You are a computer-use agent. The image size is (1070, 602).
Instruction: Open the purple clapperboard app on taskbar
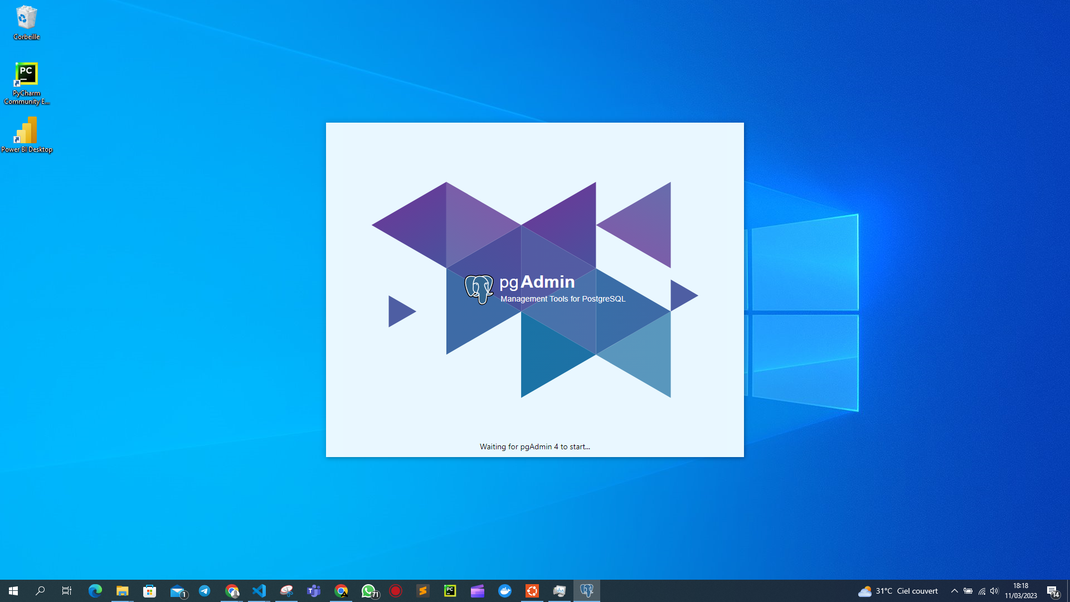tap(478, 591)
